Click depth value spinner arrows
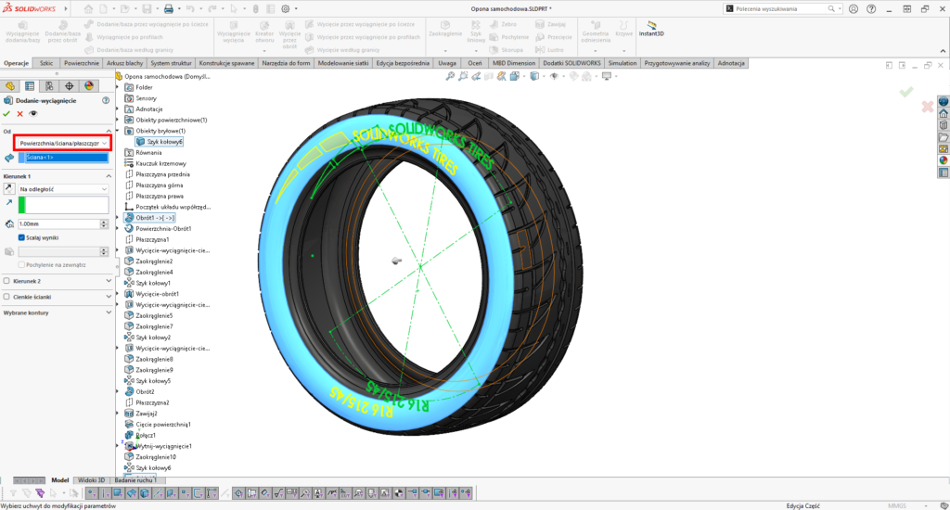The height and width of the screenshot is (510, 950). (x=104, y=224)
